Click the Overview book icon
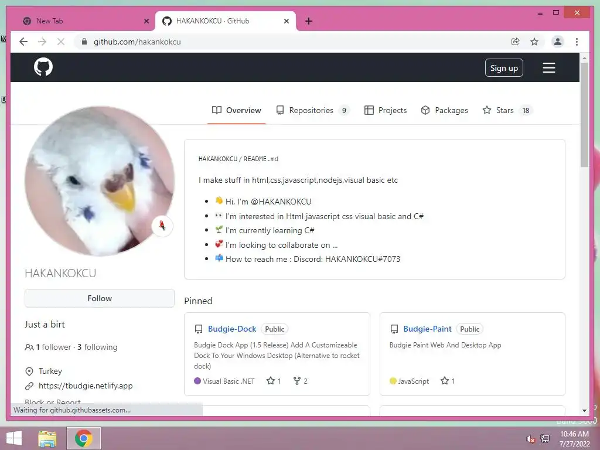The height and width of the screenshot is (450, 600). pos(217,110)
